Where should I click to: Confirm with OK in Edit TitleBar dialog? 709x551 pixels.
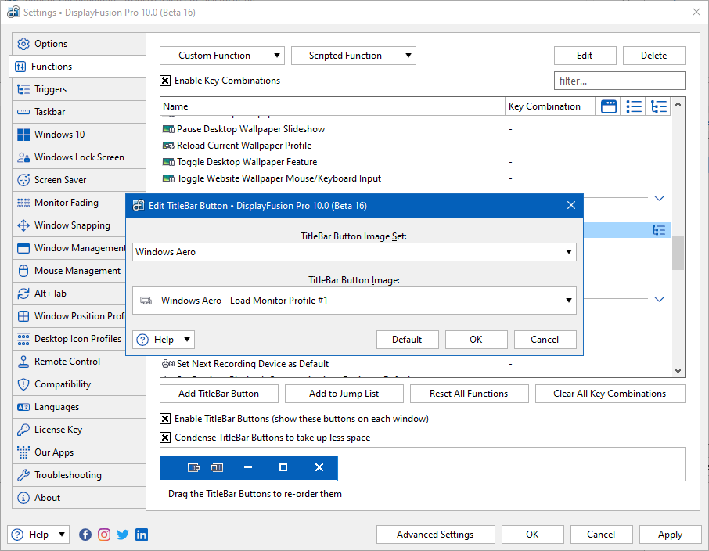pos(476,340)
